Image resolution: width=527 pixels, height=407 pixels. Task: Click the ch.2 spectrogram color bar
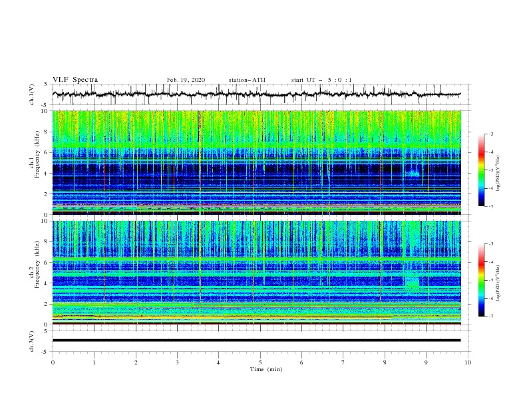point(481,280)
